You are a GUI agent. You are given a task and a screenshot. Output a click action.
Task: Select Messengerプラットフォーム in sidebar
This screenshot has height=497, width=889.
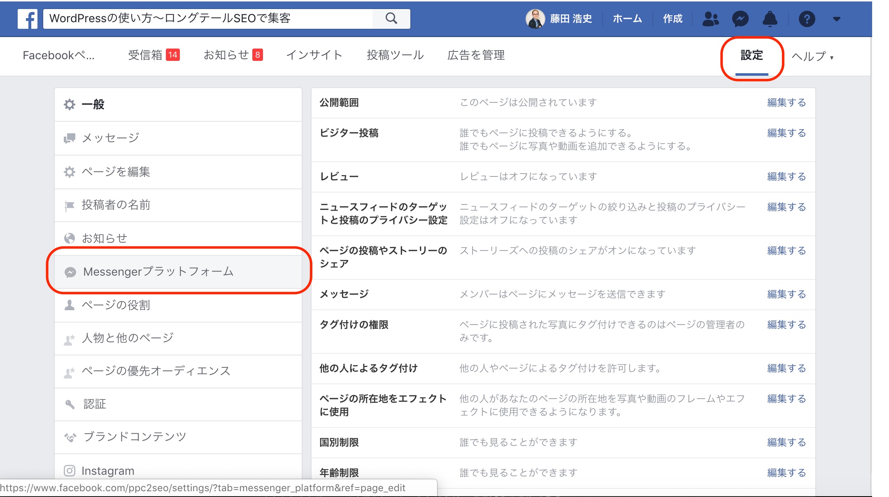(178, 272)
